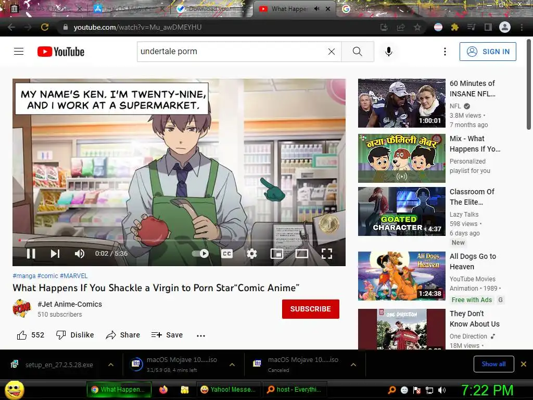
Task: Start voice search with microphone
Action: coord(389,52)
